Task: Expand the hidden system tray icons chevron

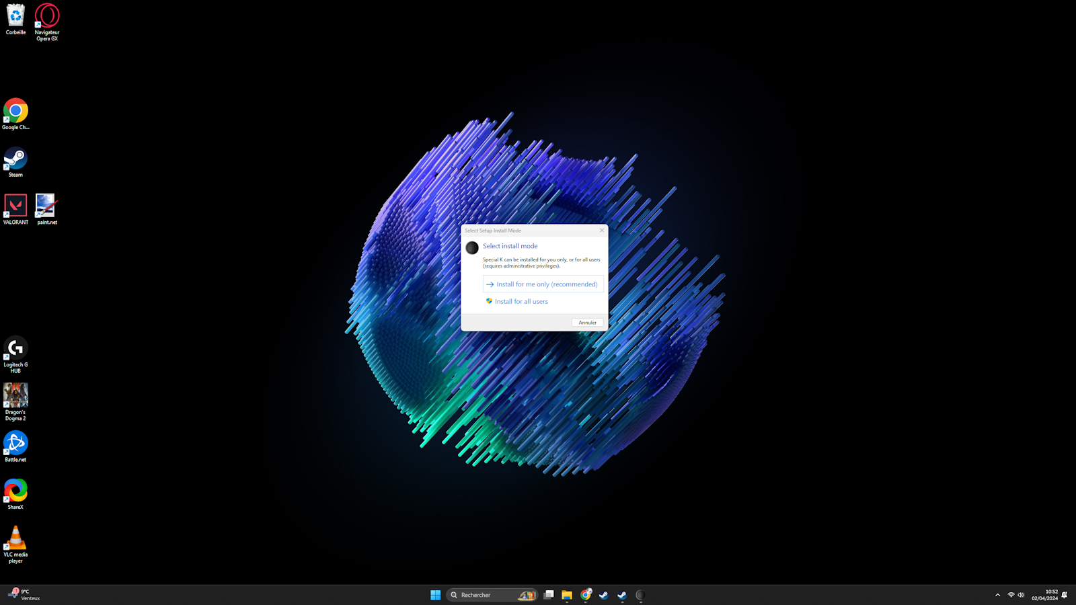Action: 997,595
